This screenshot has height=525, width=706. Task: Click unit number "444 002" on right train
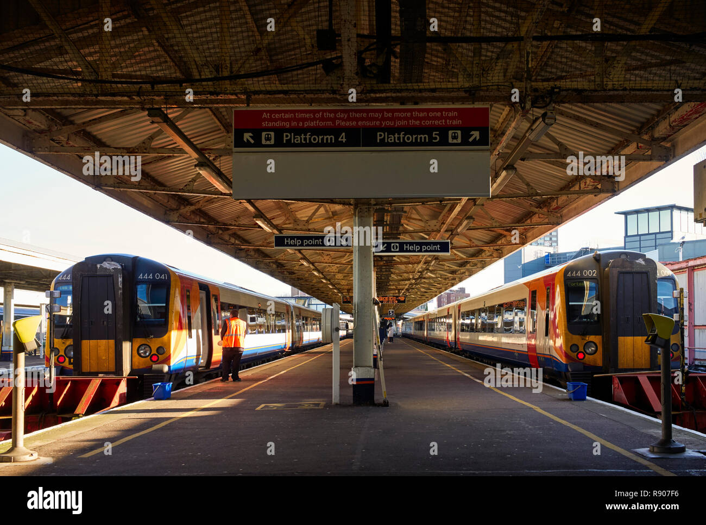[581, 273]
